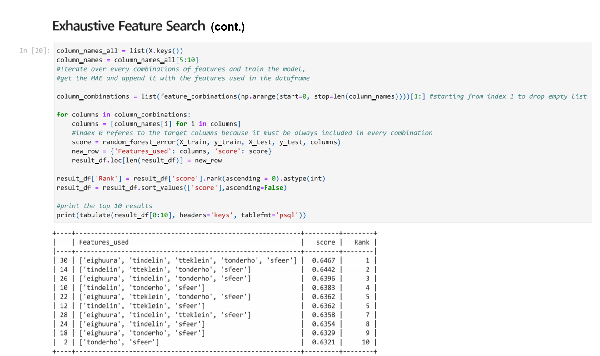Click the output row with index 30

point(187,260)
